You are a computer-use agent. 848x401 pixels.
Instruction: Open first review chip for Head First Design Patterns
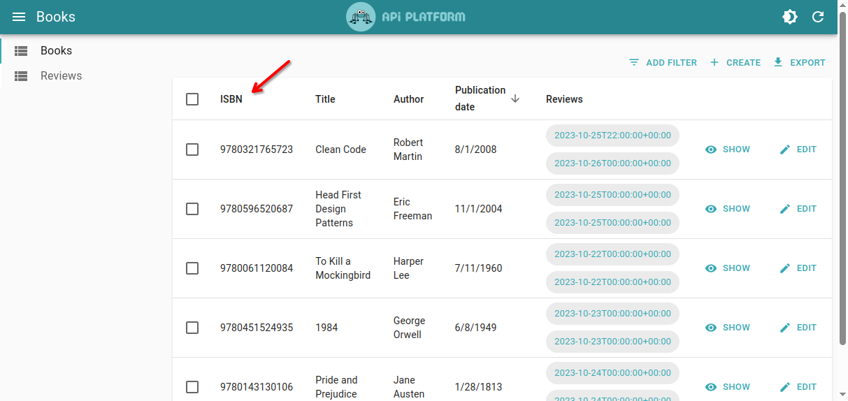click(x=612, y=195)
